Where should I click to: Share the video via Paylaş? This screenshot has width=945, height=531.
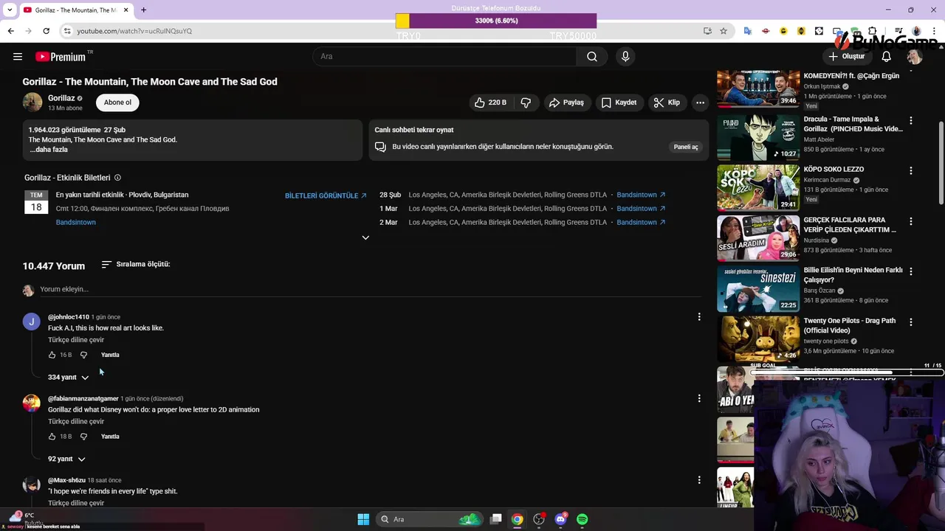566,103
